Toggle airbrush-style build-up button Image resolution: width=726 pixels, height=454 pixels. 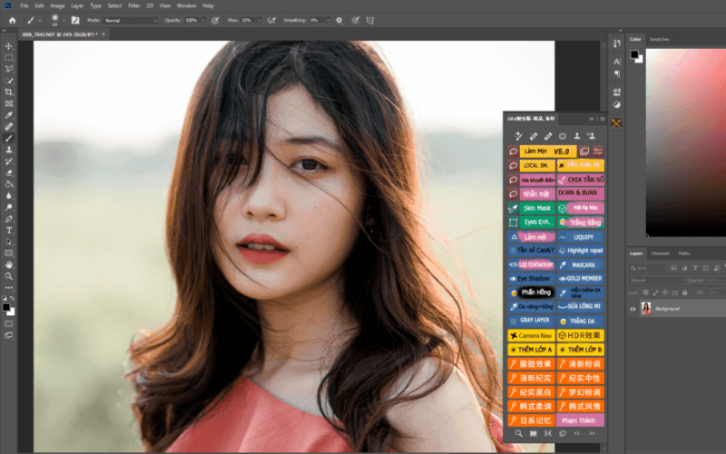coord(271,20)
